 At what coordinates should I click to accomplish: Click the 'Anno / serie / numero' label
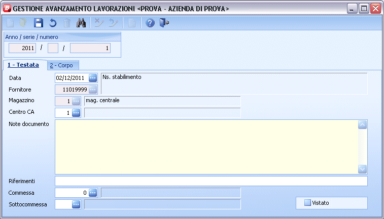click(31, 37)
